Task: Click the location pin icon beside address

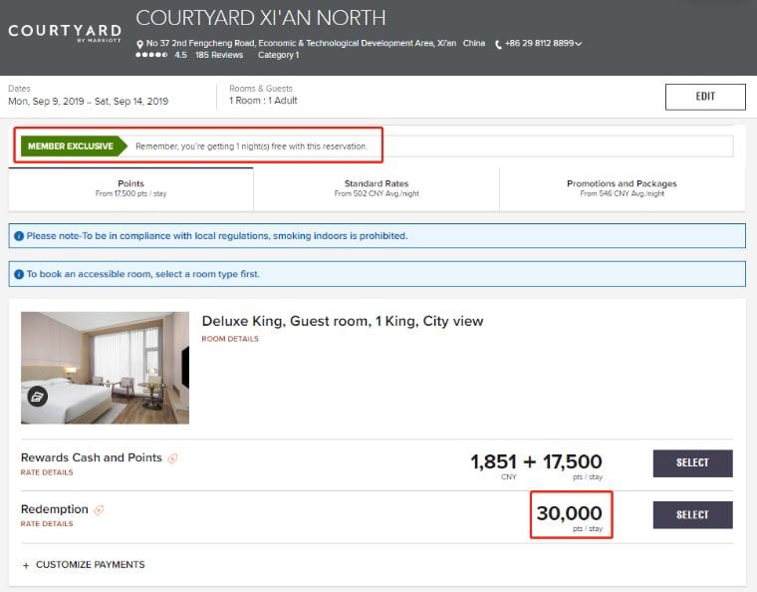Action: [139, 44]
